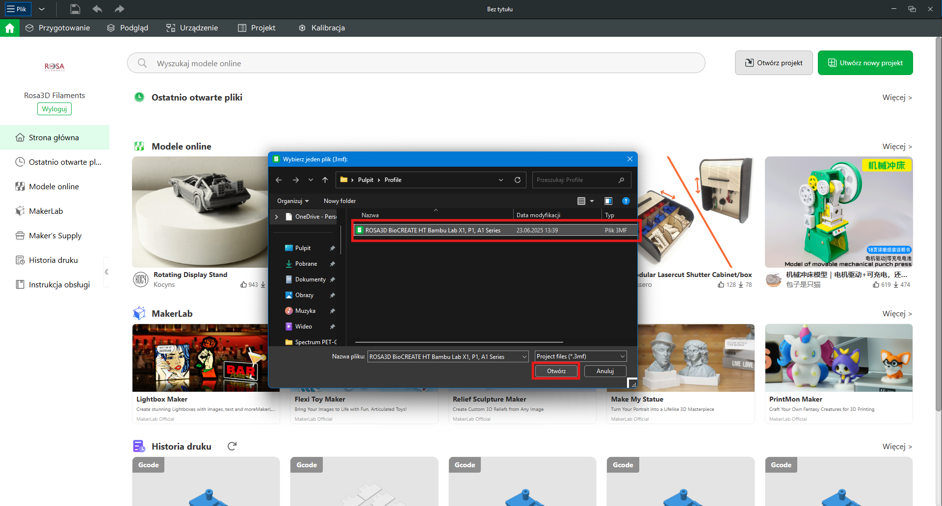
Task: Click the help question mark icon
Action: (626, 201)
